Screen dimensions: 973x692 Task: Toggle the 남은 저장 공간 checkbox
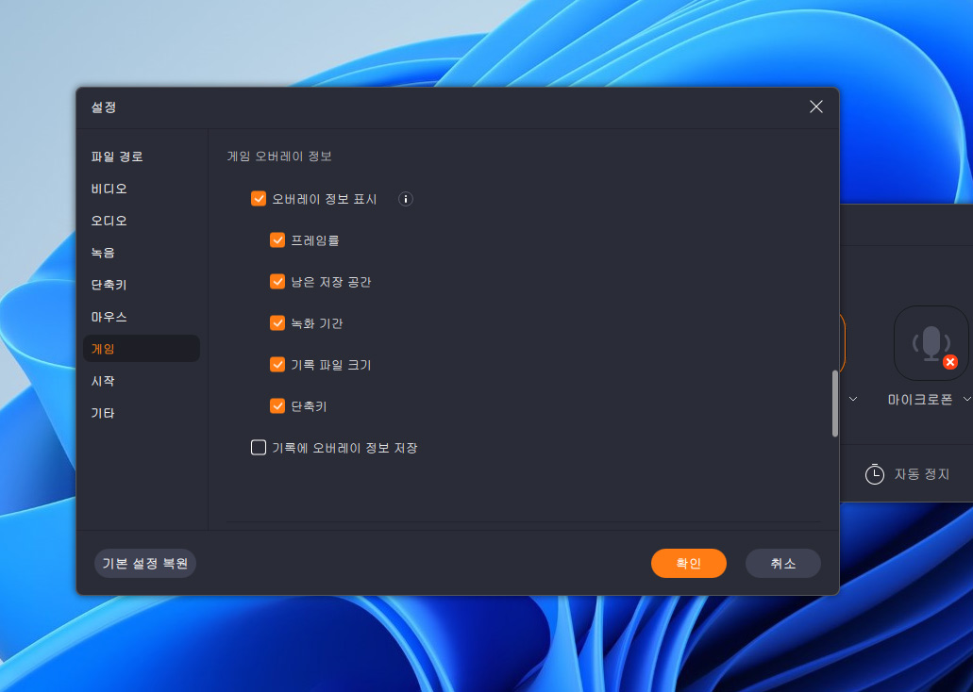(x=277, y=282)
